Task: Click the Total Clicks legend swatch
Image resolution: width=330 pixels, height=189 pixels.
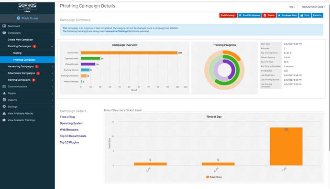Action: (x=208, y=177)
